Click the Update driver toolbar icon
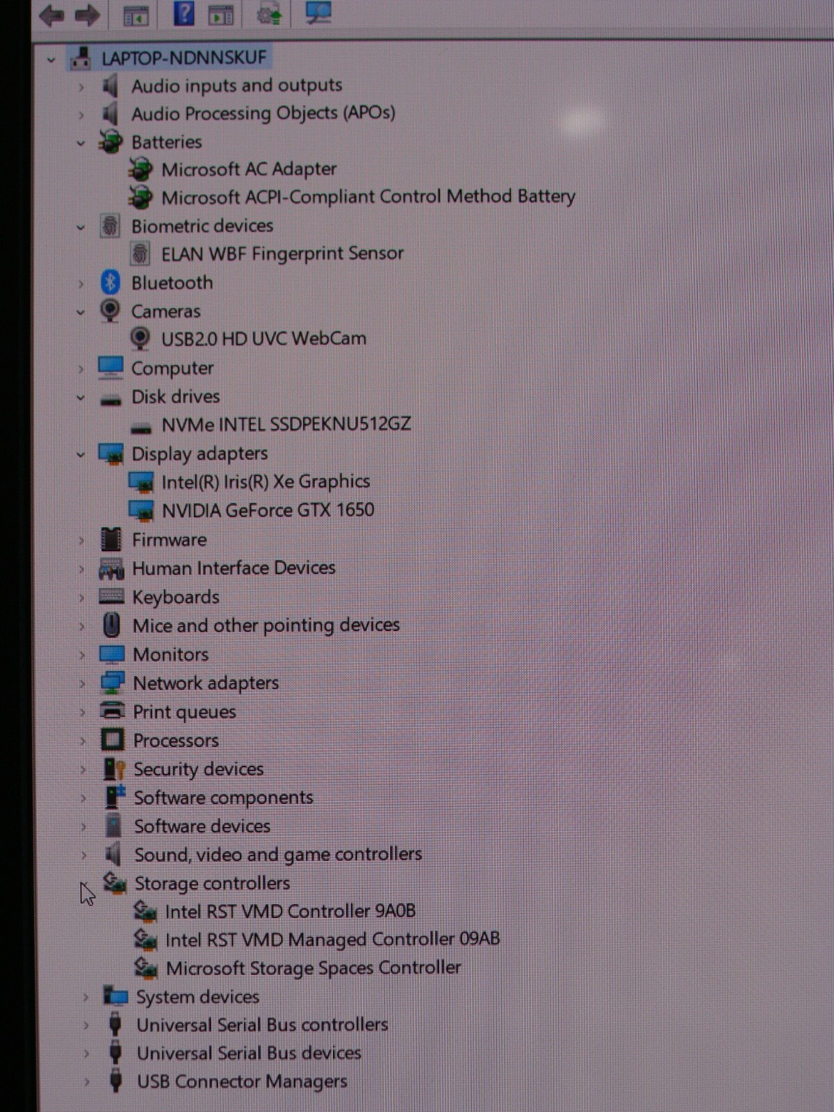 269,14
